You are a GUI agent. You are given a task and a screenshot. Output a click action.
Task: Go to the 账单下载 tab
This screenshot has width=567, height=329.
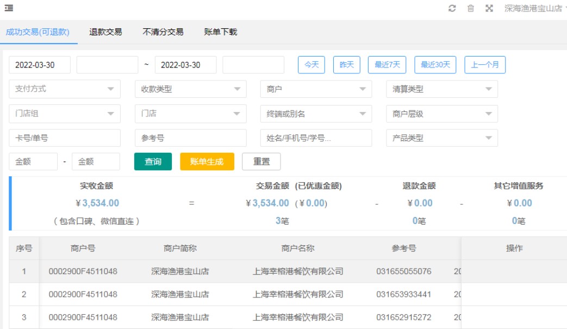tap(221, 32)
